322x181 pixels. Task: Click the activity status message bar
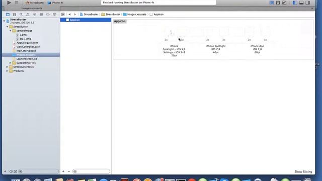point(158,3)
